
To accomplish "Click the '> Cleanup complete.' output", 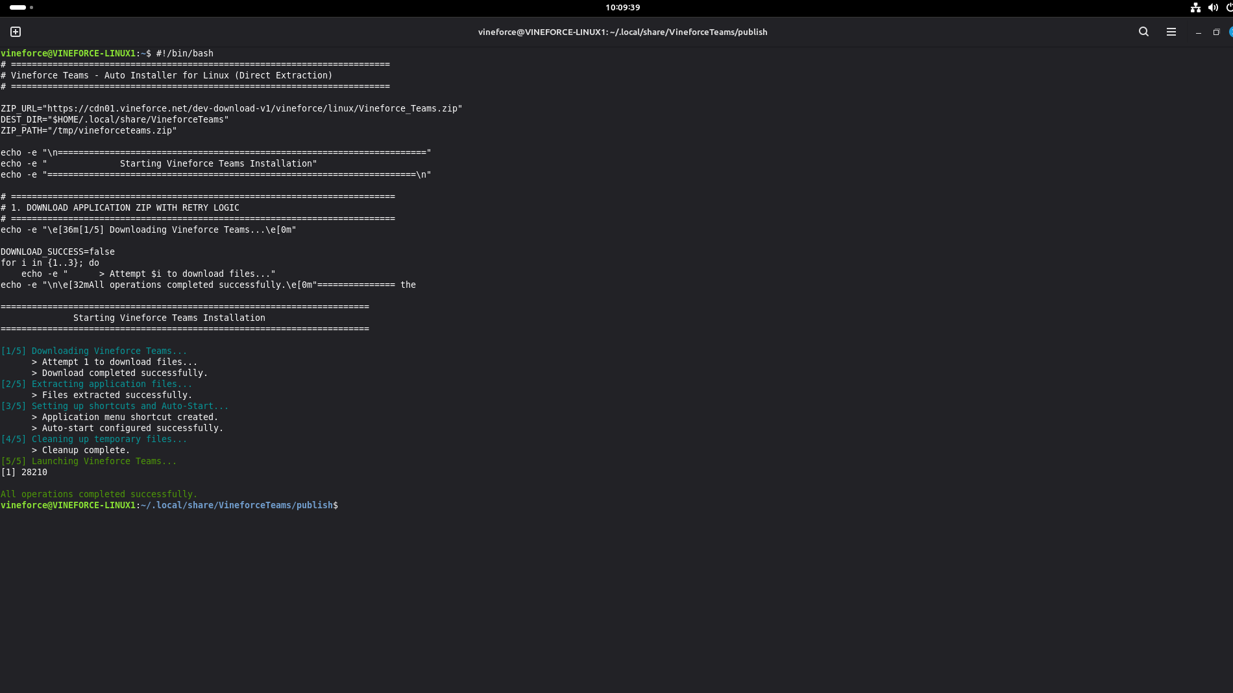I will 81,450.
